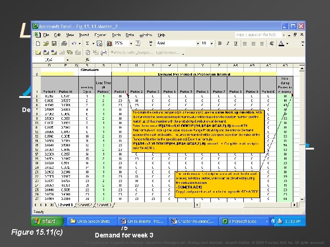Save the workbook with the floppy icon
This screenshot has height=247, width=330.
click(x=54, y=43)
